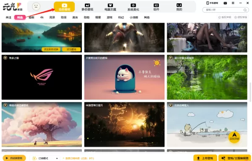
Task: Open the 4K sunset wallpaper thumbnail
Action: click(x=124, y=125)
